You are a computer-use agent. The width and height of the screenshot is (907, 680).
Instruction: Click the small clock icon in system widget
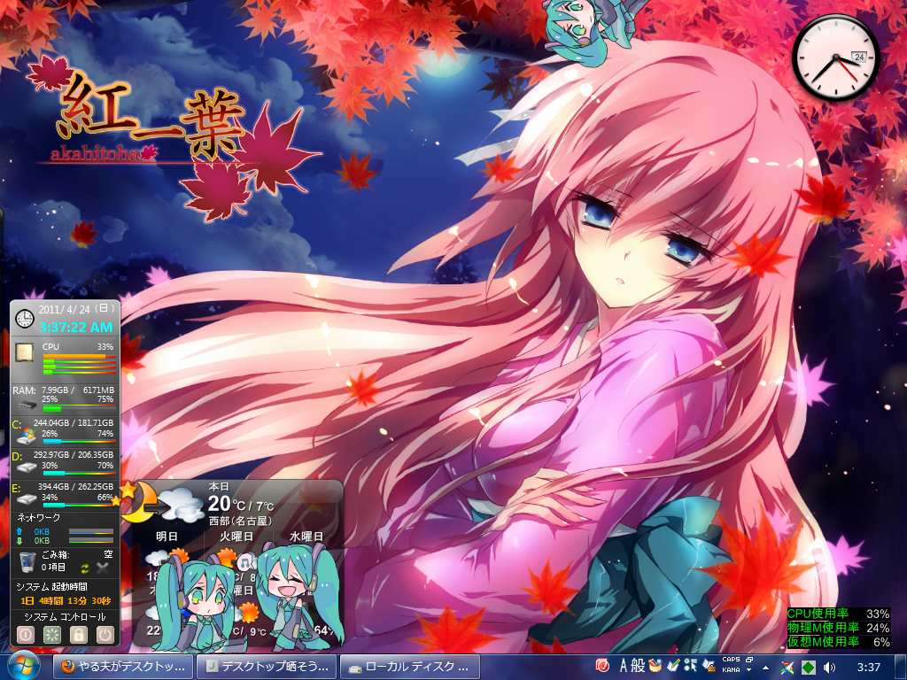tap(24, 318)
